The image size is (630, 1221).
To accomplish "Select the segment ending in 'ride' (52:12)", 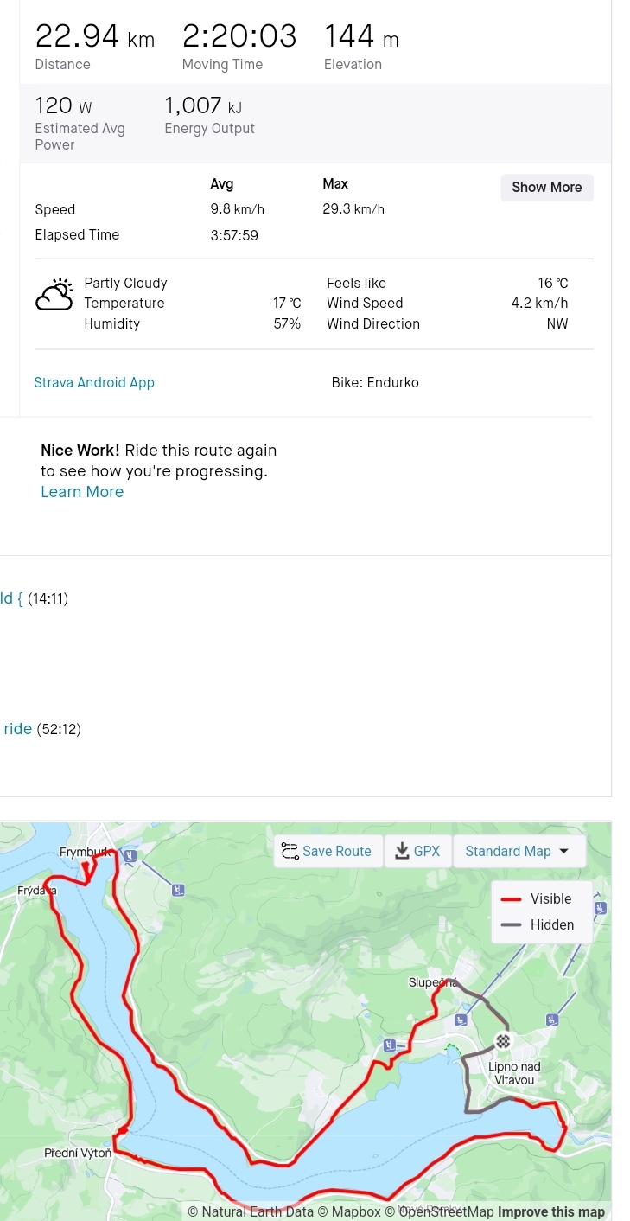I will point(17,729).
